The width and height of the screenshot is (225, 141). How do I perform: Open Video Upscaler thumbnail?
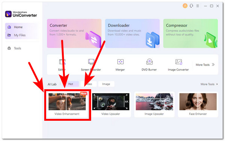click(111, 102)
